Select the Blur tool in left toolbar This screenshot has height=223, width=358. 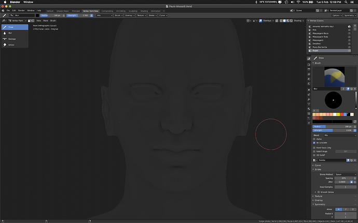tap(15, 33)
